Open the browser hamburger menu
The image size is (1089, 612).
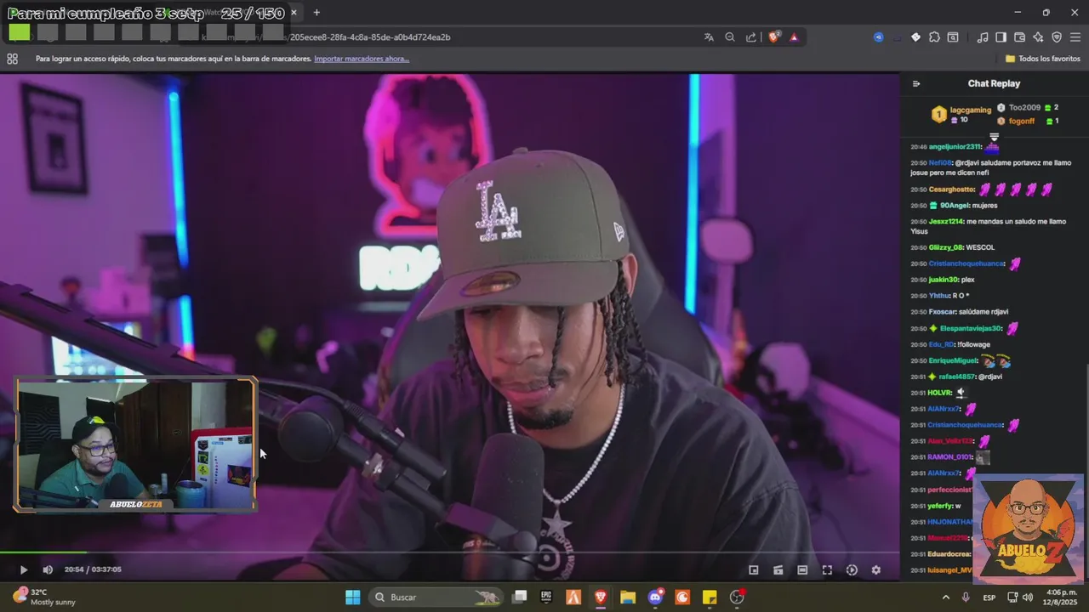point(1075,37)
